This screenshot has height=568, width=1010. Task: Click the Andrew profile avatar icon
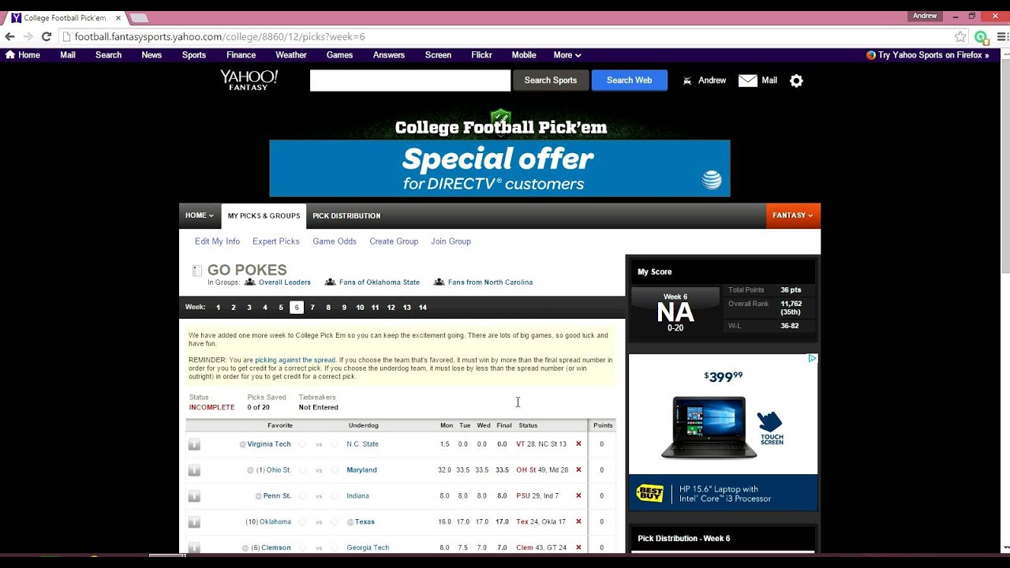click(687, 80)
